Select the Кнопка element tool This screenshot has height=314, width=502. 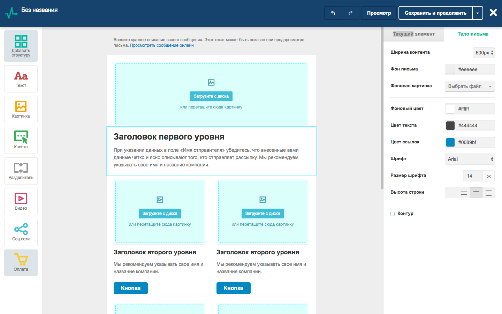coord(21,140)
